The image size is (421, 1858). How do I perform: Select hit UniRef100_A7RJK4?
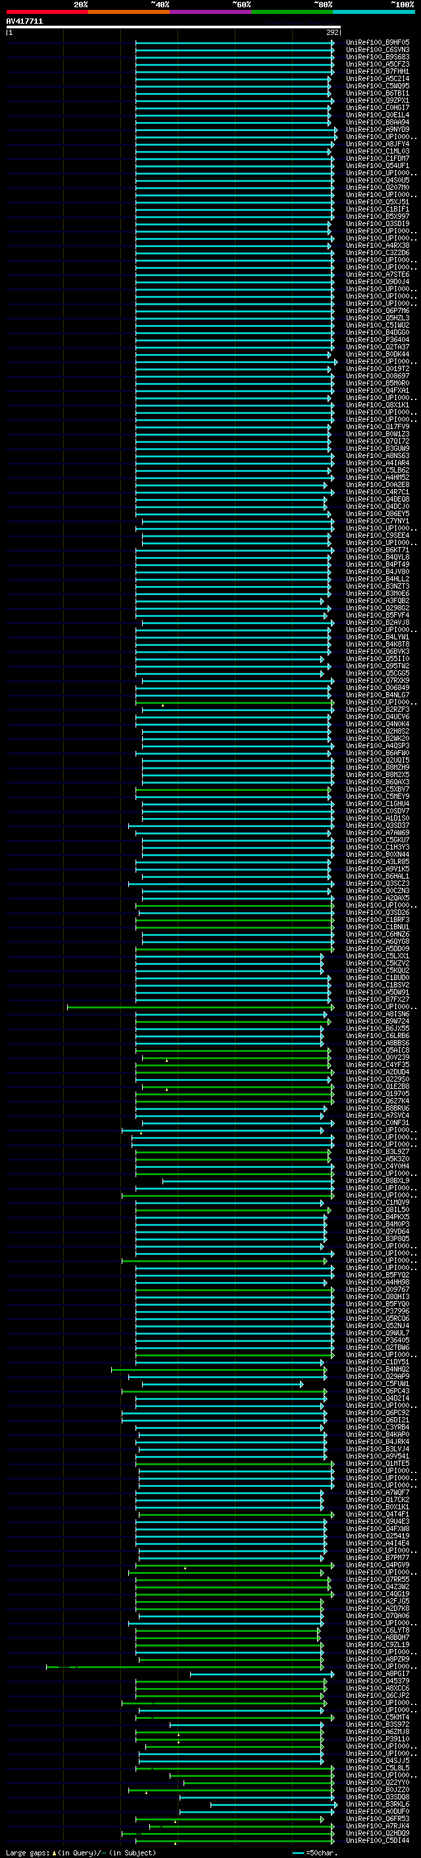(x=378, y=1826)
